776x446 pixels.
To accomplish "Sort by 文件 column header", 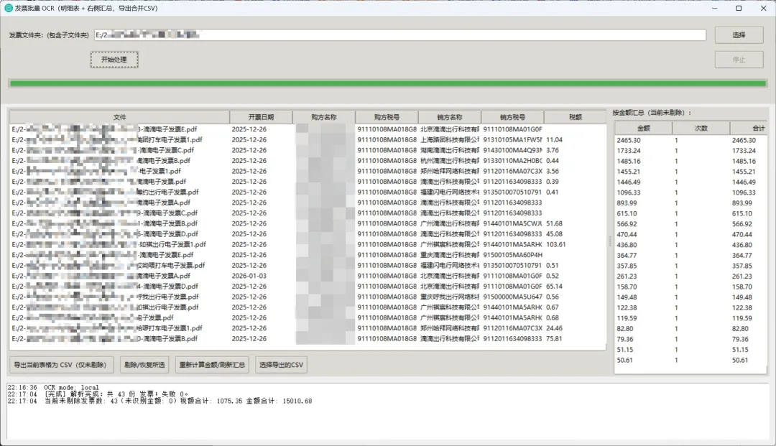I will point(119,117).
